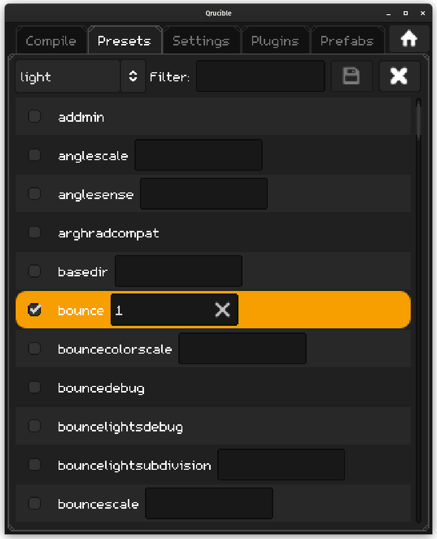Enable the addmin checkbox
The width and height of the screenshot is (437, 539).
[x=34, y=117]
